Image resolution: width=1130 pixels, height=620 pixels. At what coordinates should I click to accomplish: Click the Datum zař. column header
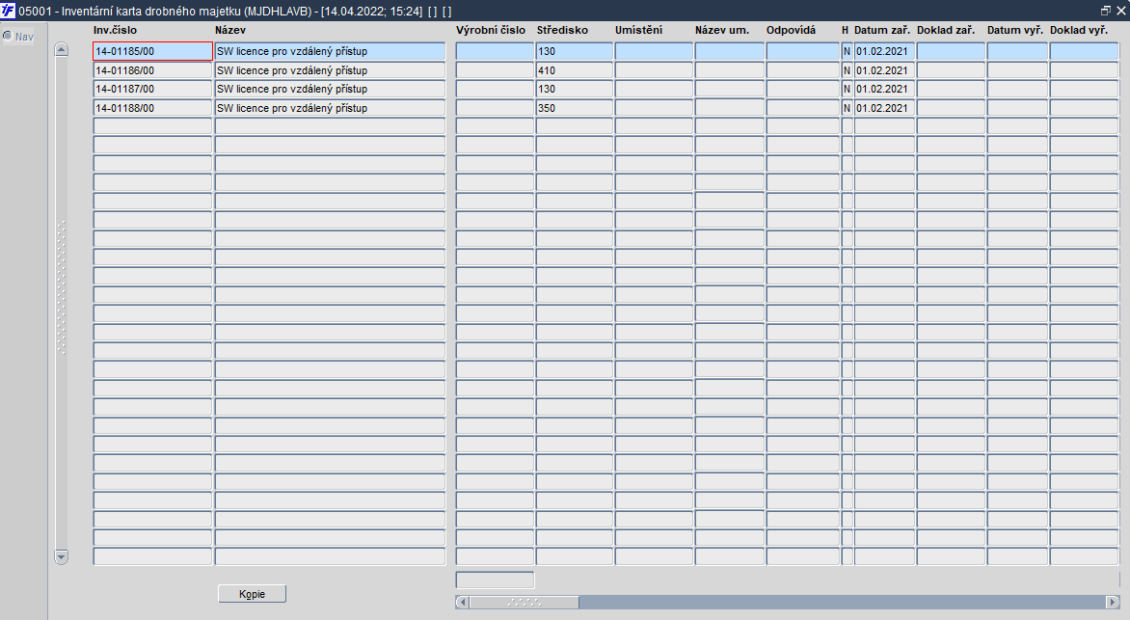(x=882, y=30)
